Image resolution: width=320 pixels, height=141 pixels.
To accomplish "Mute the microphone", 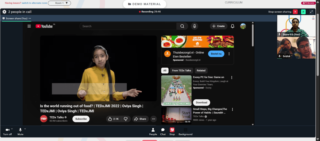I will (20, 132).
